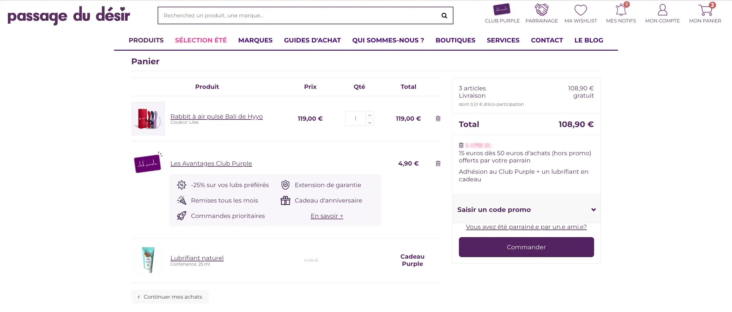Open Les Avantages Club Purple link
The image size is (732, 312).
(x=211, y=163)
